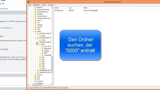Click the 0005 folder icon

[40, 66]
